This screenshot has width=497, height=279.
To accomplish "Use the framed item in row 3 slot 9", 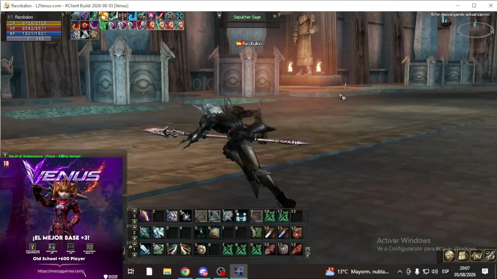I will pos(257,216).
